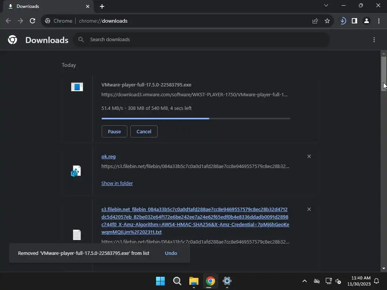This screenshot has width=387, height=290.
Task: Open Windows Search from the taskbar
Action: (177, 281)
